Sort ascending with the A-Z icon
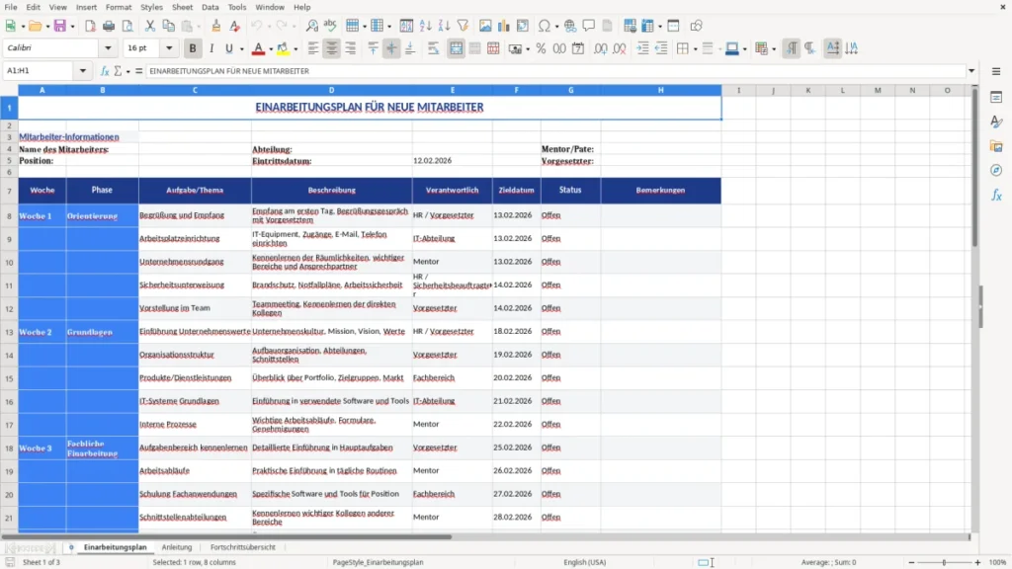This screenshot has height=569, width=1012. pyautogui.click(x=425, y=26)
